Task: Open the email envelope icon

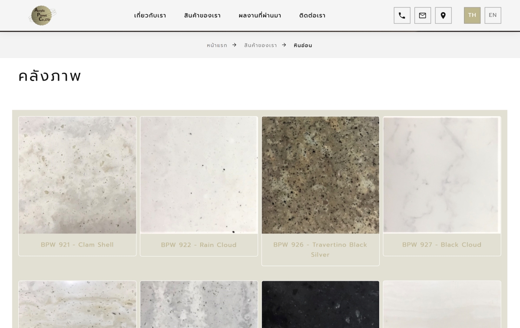Action: coord(423,16)
